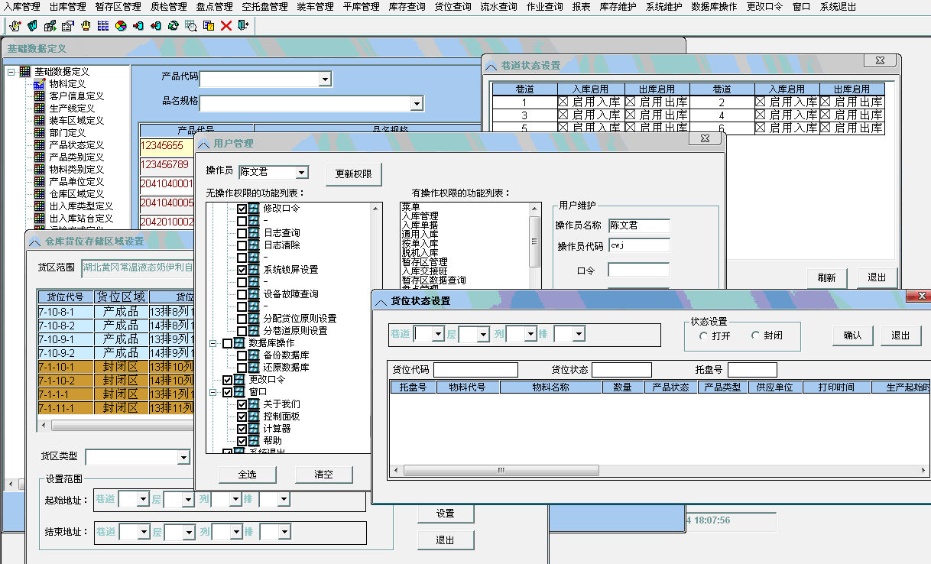Click into the 货位代码 input field

click(x=476, y=370)
